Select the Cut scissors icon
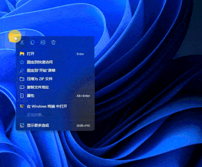 (x=22, y=42)
